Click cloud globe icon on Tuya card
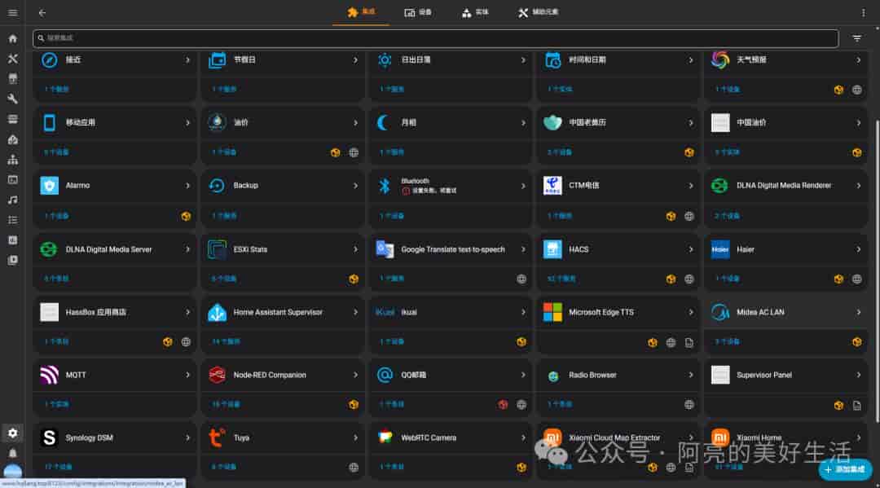This screenshot has width=880, height=488. coord(354,468)
